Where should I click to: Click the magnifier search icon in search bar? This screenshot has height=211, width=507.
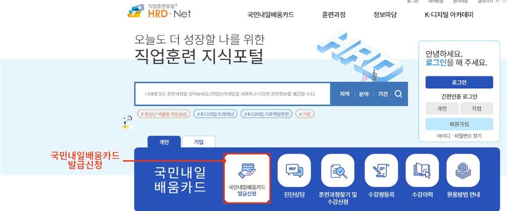[398, 94]
